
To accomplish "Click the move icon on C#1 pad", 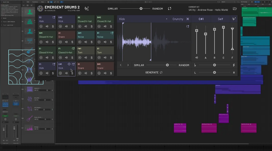I will [69, 64].
